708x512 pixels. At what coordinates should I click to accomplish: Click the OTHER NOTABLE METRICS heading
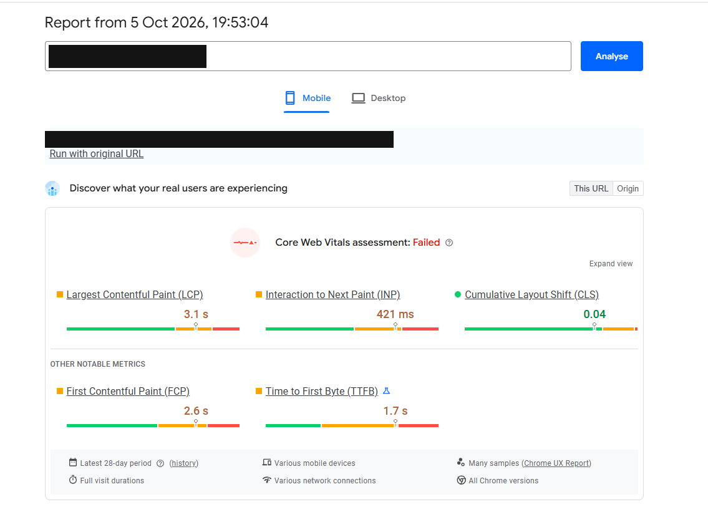[x=97, y=364]
